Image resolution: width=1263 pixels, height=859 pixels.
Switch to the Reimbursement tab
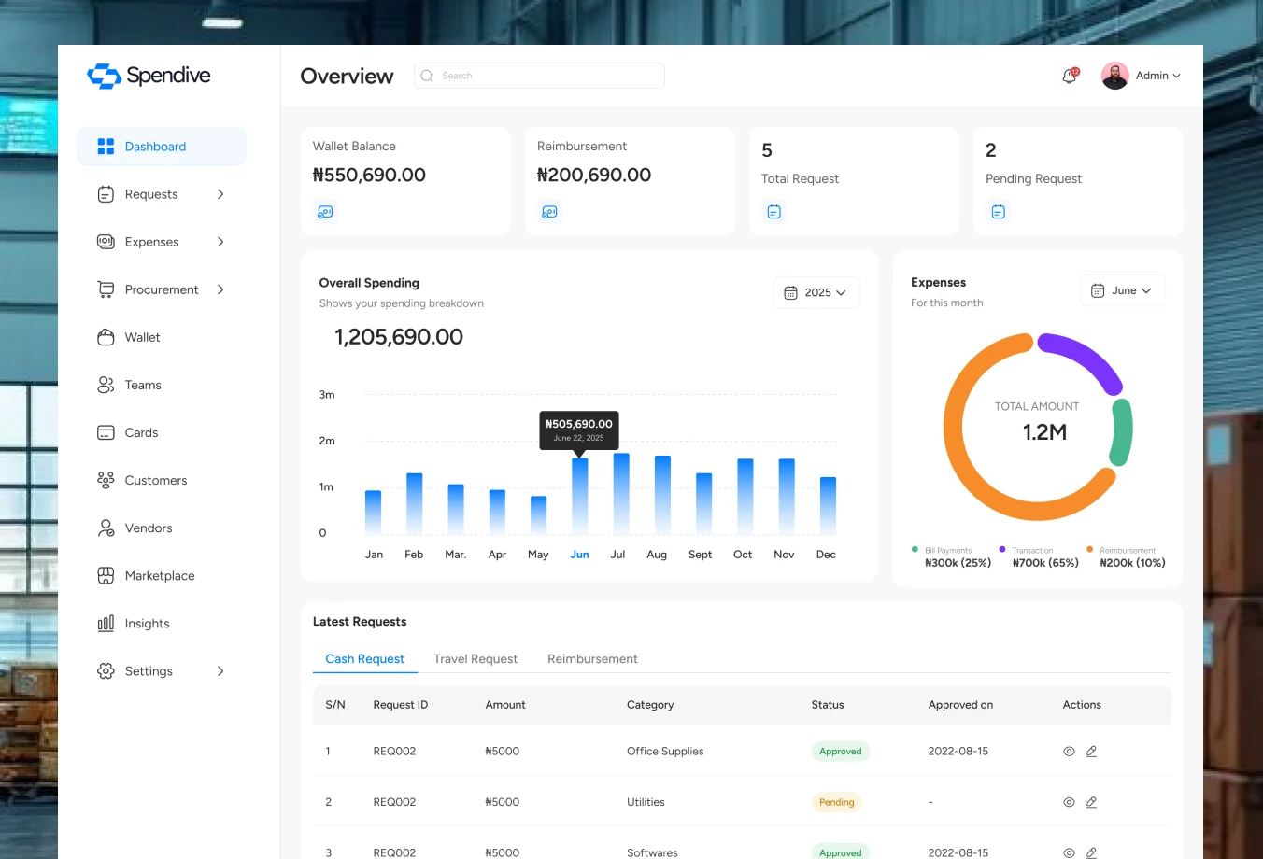click(592, 659)
